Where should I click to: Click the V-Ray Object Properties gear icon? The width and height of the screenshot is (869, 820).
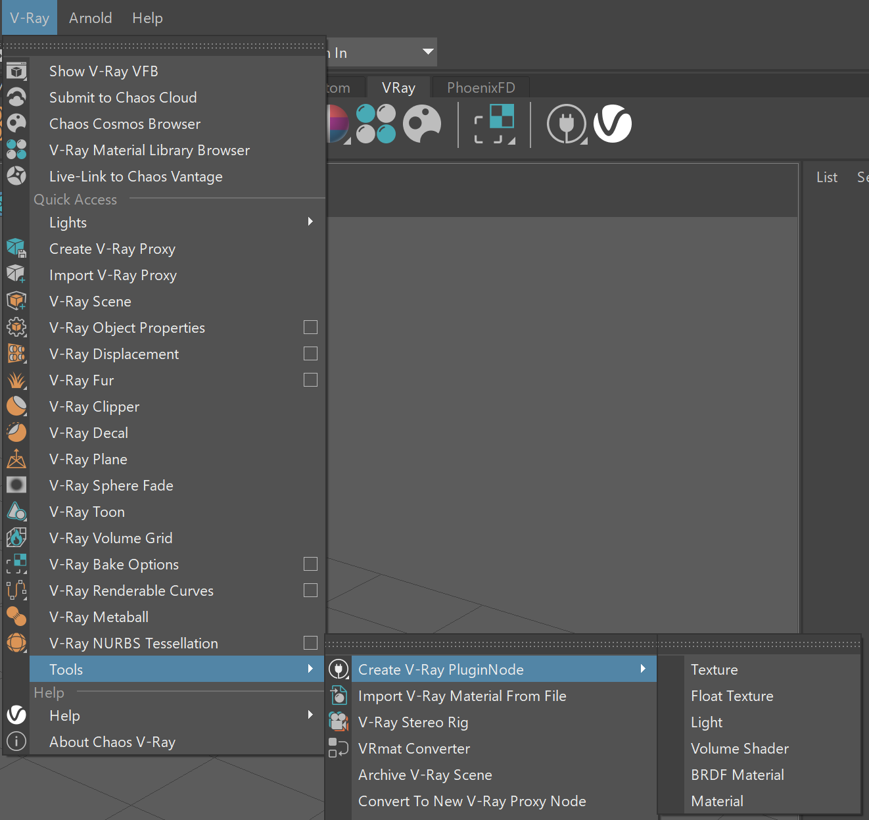[16, 327]
